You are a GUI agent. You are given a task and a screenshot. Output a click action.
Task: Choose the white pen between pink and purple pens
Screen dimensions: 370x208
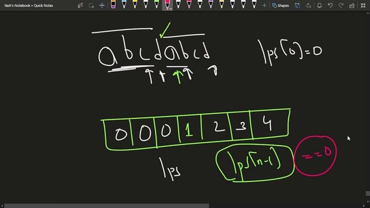point(200,5)
